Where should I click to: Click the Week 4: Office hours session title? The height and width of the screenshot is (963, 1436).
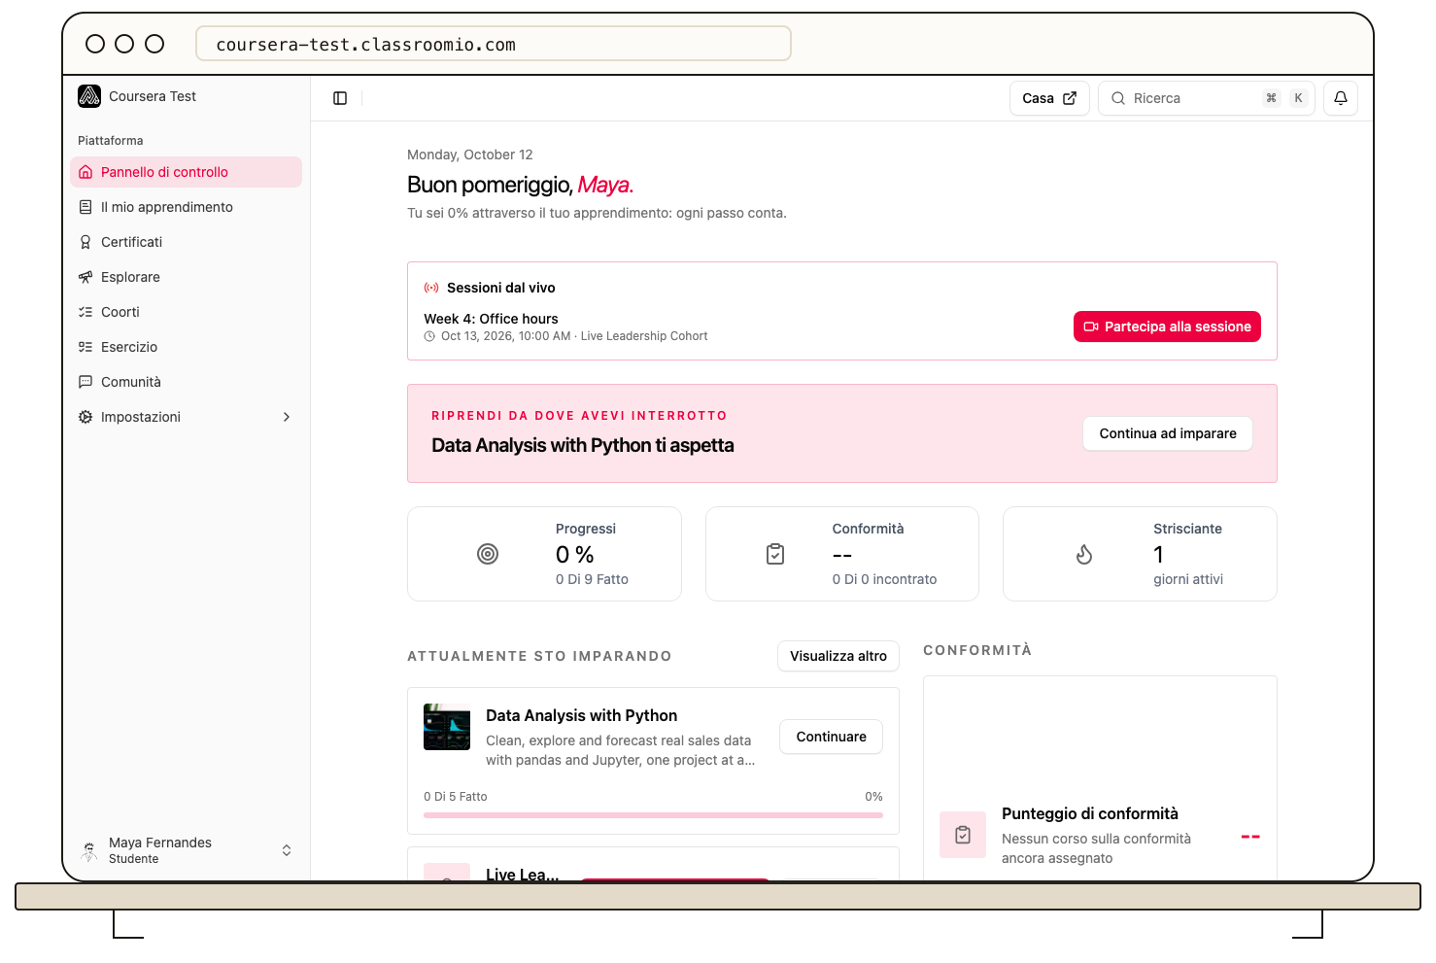tap(491, 319)
